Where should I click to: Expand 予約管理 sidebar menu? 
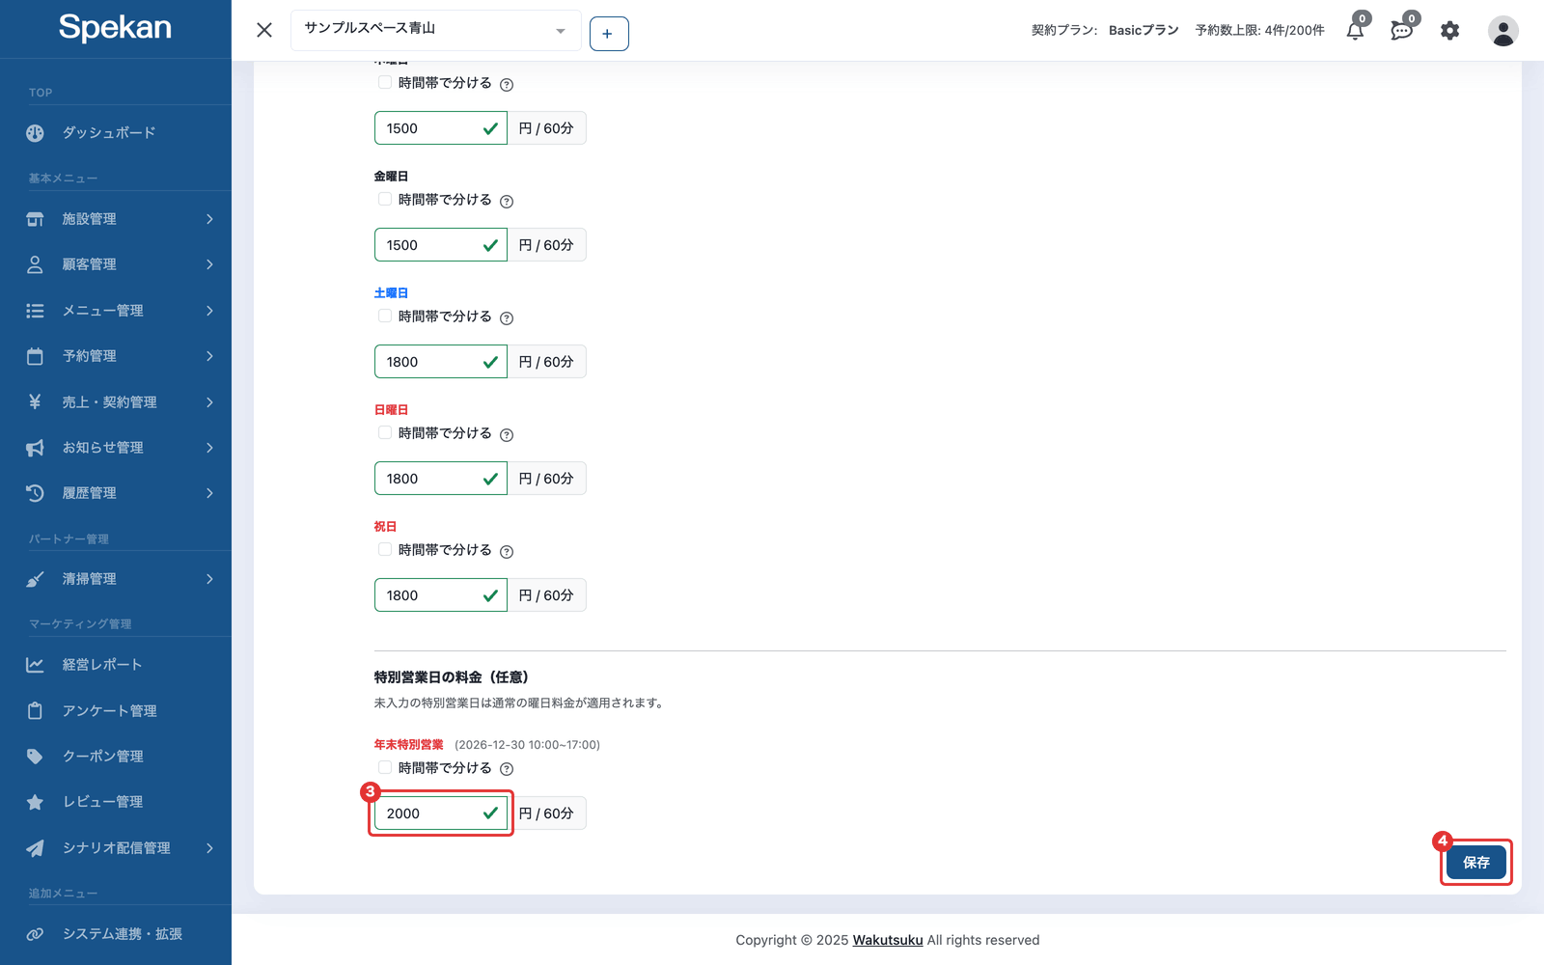116,356
